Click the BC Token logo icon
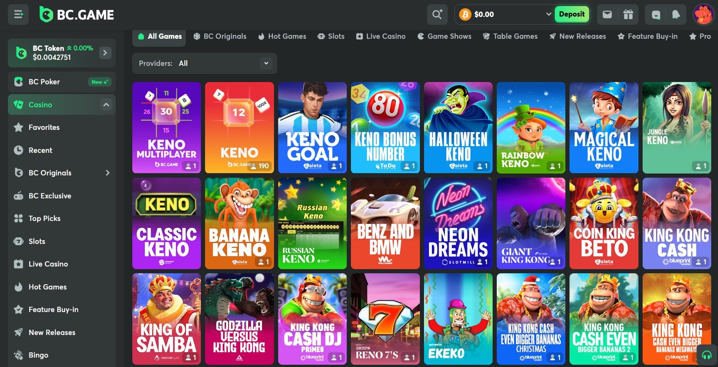The height and width of the screenshot is (367, 718). (x=21, y=53)
